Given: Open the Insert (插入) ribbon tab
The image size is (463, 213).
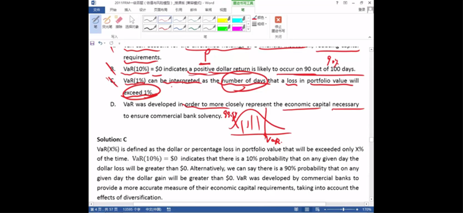Looking at the screenshot, I should (127, 10).
